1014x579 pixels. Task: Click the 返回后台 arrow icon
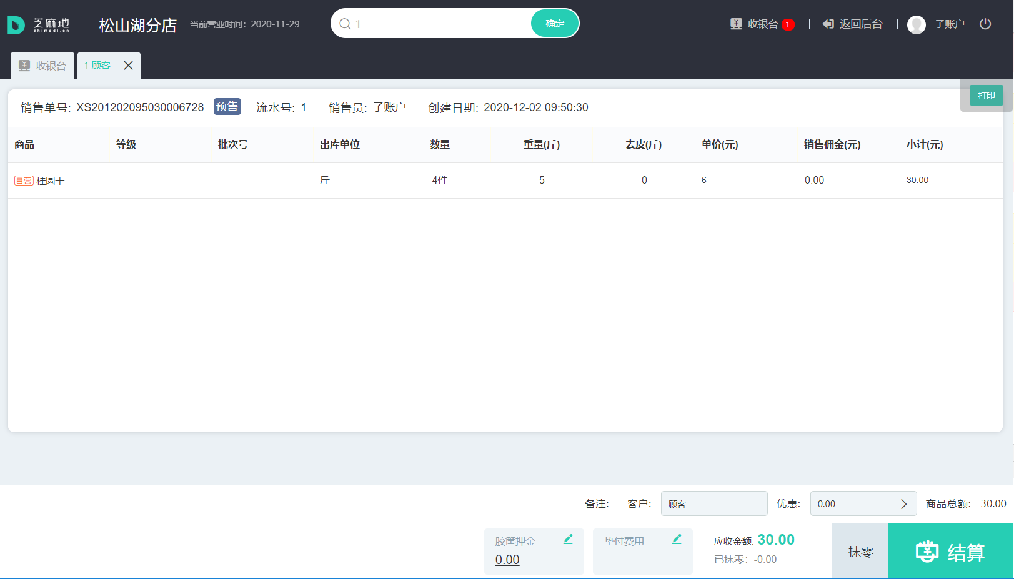click(x=828, y=24)
